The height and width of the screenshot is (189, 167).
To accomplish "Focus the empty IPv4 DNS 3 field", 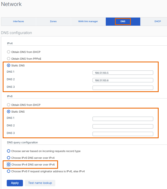I will coord(123,88).
